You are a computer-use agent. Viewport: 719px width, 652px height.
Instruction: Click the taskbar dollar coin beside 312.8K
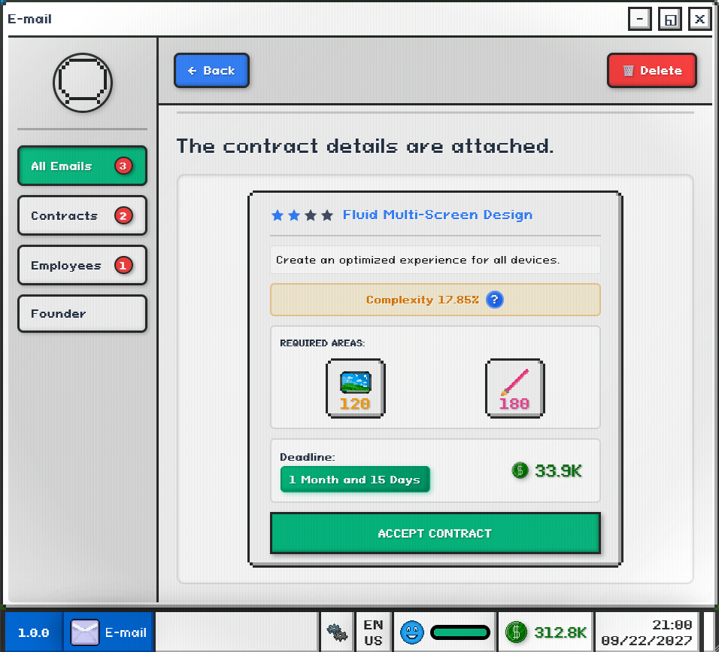tap(516, 632)
